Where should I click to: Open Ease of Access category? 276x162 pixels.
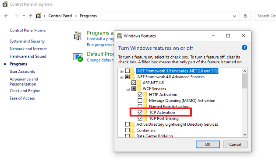(22, 98)
